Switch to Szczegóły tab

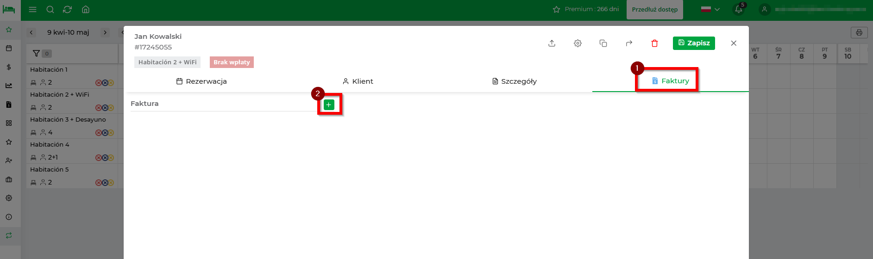(x=514, y=81)
